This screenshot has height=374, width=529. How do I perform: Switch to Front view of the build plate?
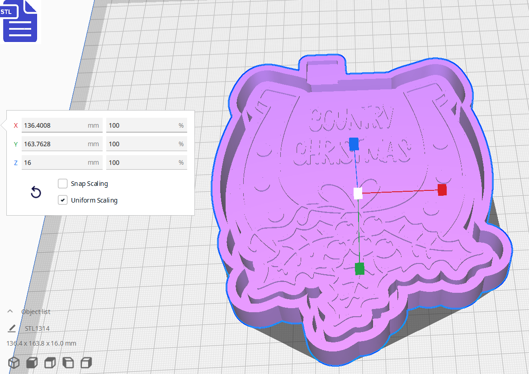click(32, 362)
